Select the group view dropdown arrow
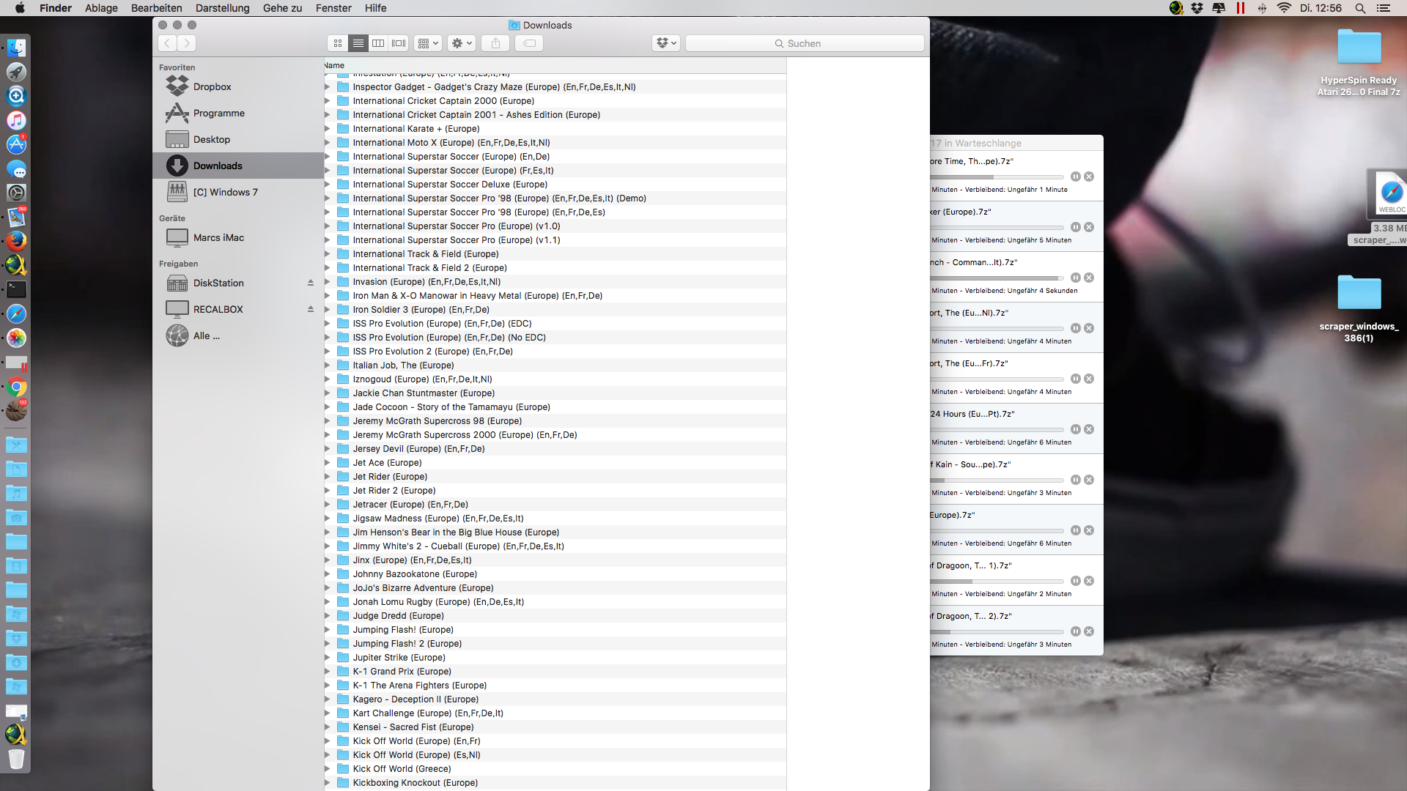 (436, 42)
